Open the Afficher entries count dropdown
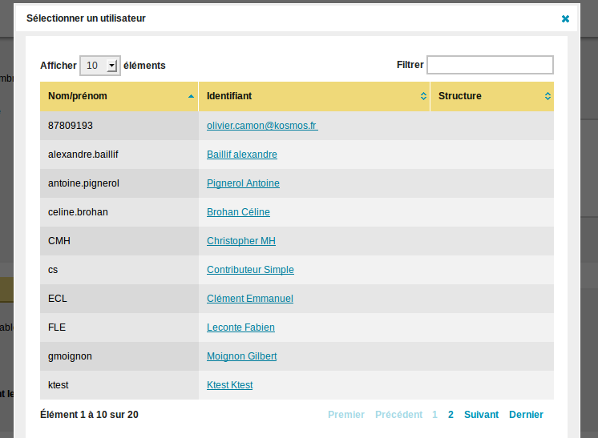Viewport: 598px width, 438px height. click(x=101, y=66)
